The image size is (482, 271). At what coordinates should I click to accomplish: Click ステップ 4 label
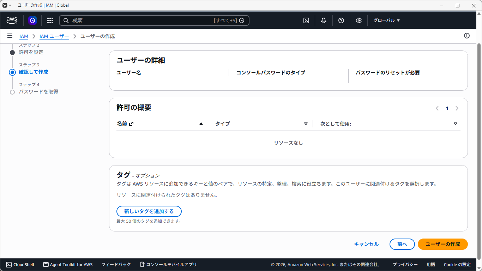(x=29, y=85)
